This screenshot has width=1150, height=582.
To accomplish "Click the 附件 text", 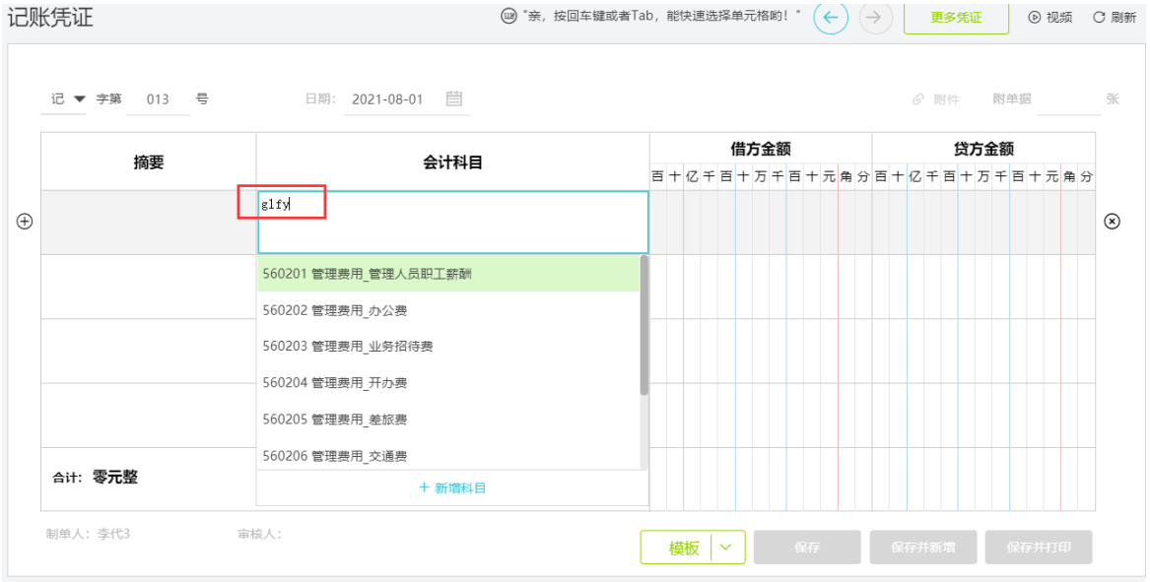I will coord(946,99).
